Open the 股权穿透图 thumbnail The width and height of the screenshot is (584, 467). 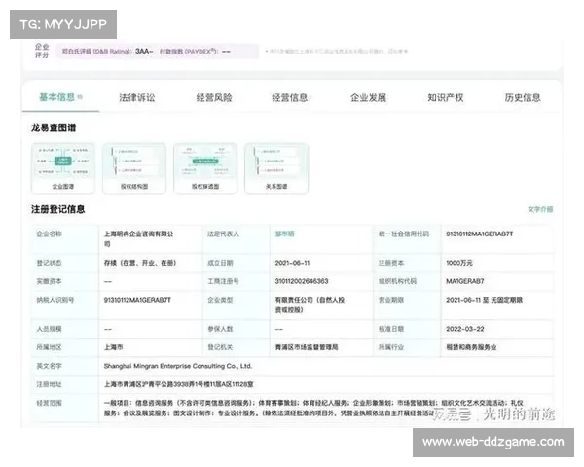205,168
